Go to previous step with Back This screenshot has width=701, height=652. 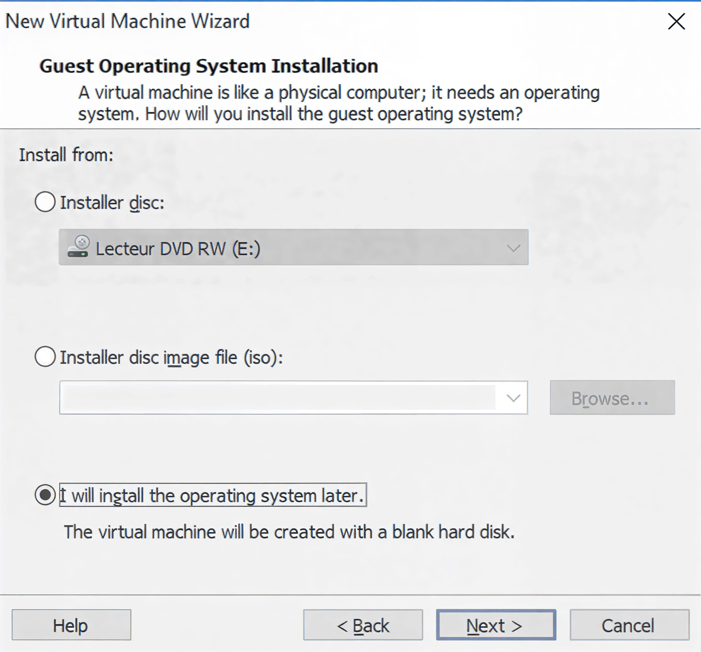tap(363, 626)
